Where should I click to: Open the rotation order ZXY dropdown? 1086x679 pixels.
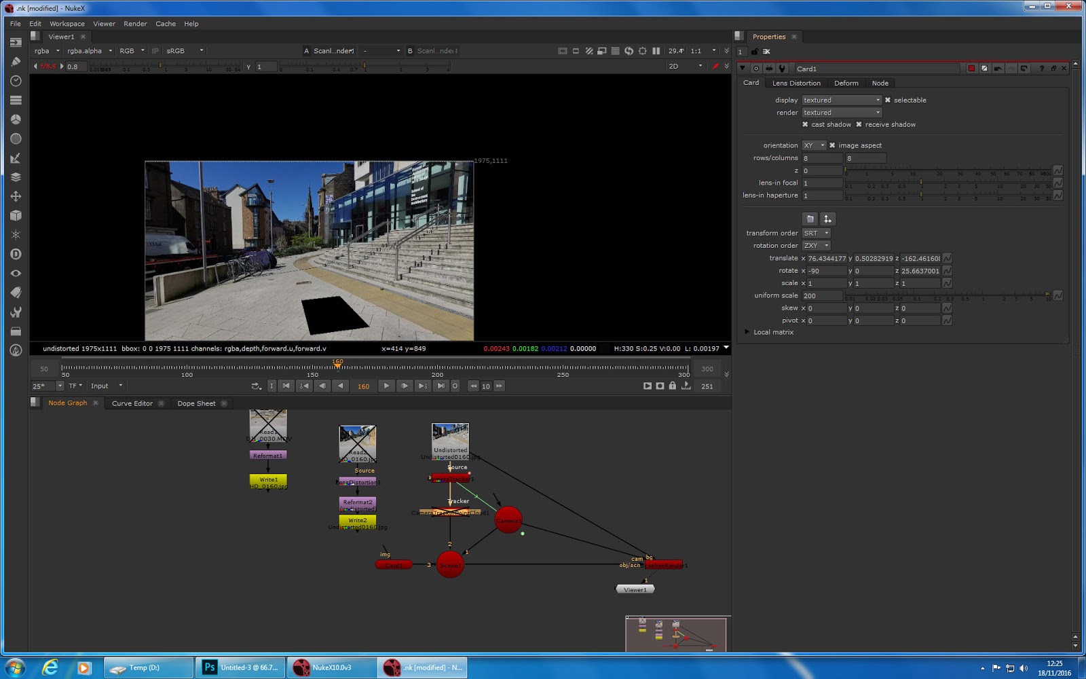816,245
